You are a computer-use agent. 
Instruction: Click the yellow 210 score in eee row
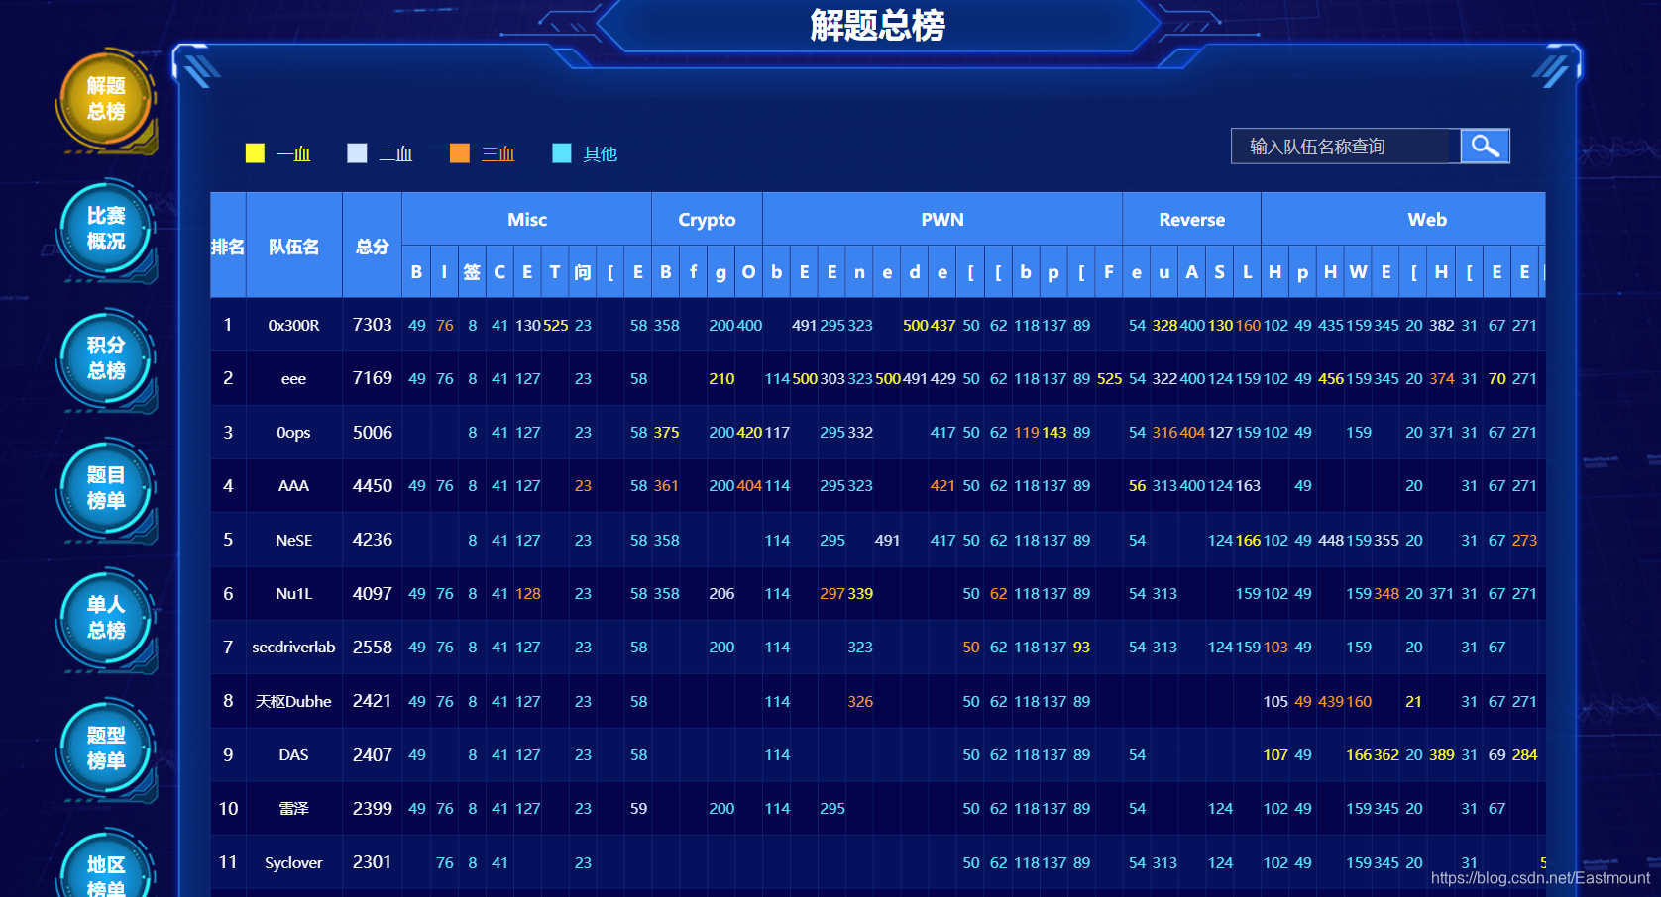click(721, 379)
